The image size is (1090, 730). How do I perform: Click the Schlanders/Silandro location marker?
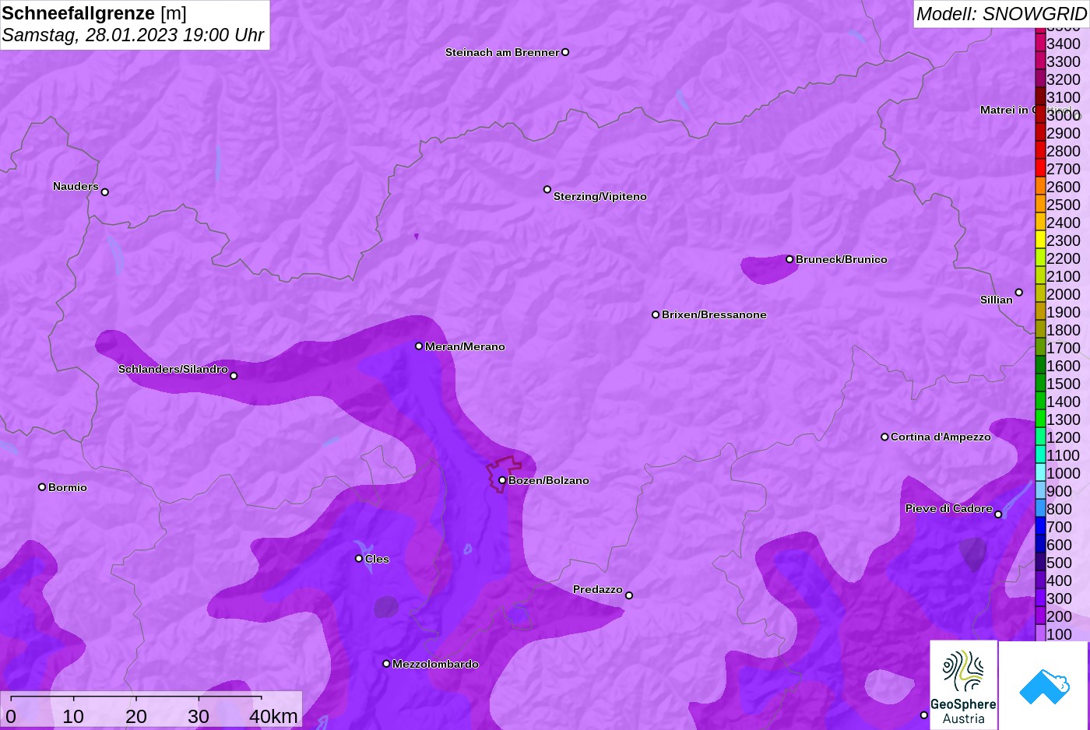coord(234,376)
